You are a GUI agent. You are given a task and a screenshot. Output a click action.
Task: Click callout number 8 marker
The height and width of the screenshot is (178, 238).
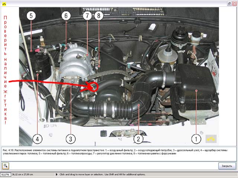98,16
